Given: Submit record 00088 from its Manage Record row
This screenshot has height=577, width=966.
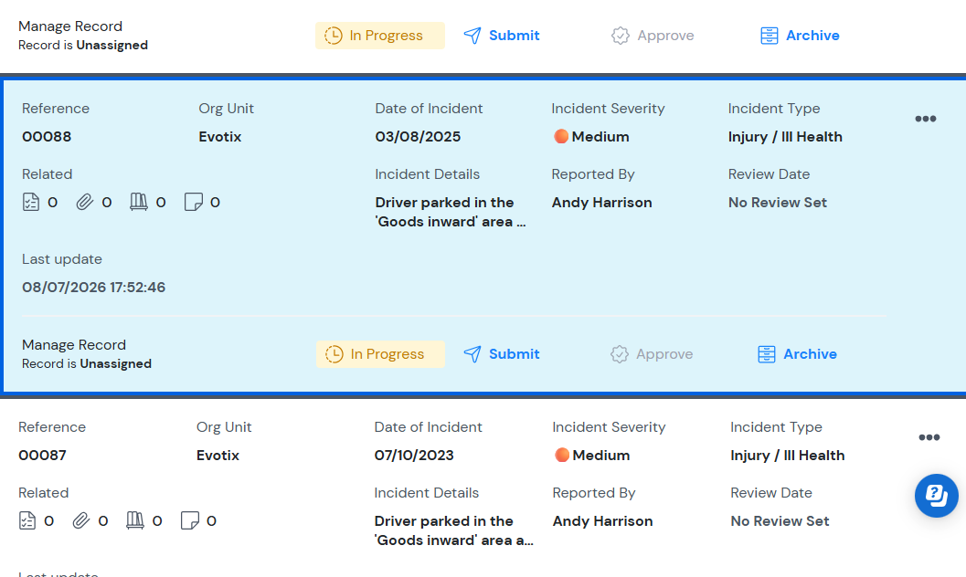Looking at the screenshot, I should tap(502, 354).
